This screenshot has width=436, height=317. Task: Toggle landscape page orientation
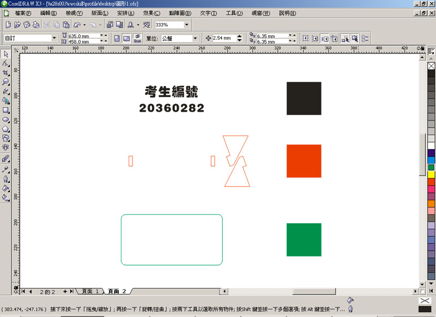(126, 38)
